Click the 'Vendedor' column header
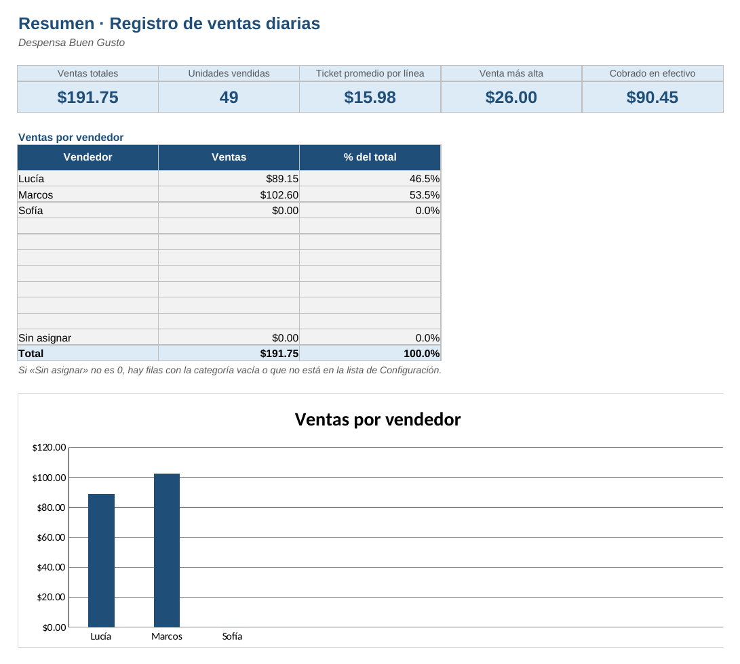This screenshot has height=664, width=740. pyautogui.click(x=87, y=157)
